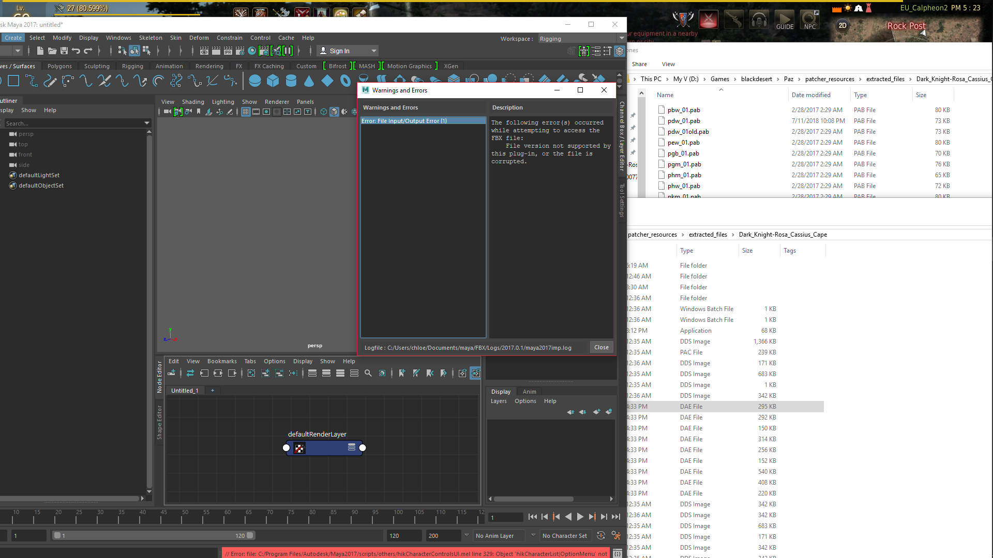Viewport: 993px width, 558px height.
Task: Click the time range slider bar
Action: coord(153,536)
